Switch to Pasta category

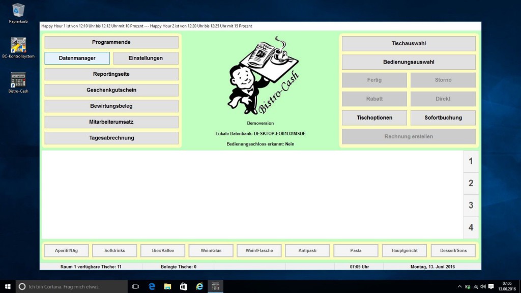click(x=356, y=250)
